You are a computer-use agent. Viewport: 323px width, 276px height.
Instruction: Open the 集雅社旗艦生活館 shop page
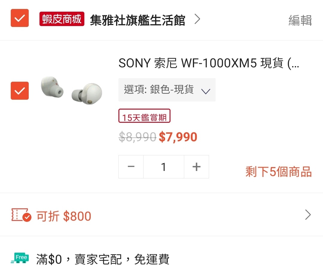pos(137,20)
